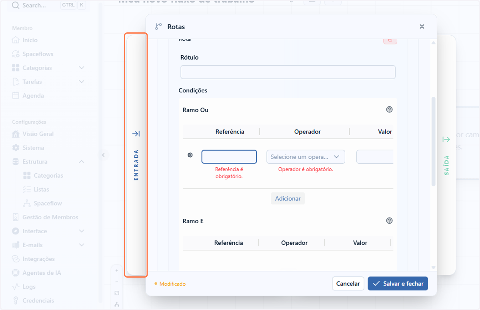The height and width of the screenshot is (310, 480).
Task: Click the Sistema gear icon
Action: (16, 148)
